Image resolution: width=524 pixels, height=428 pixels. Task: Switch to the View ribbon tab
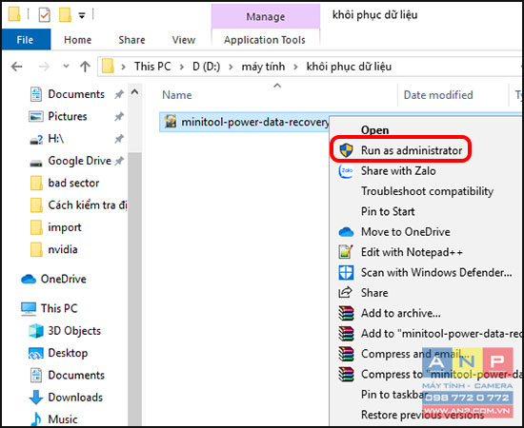point(184,40)
